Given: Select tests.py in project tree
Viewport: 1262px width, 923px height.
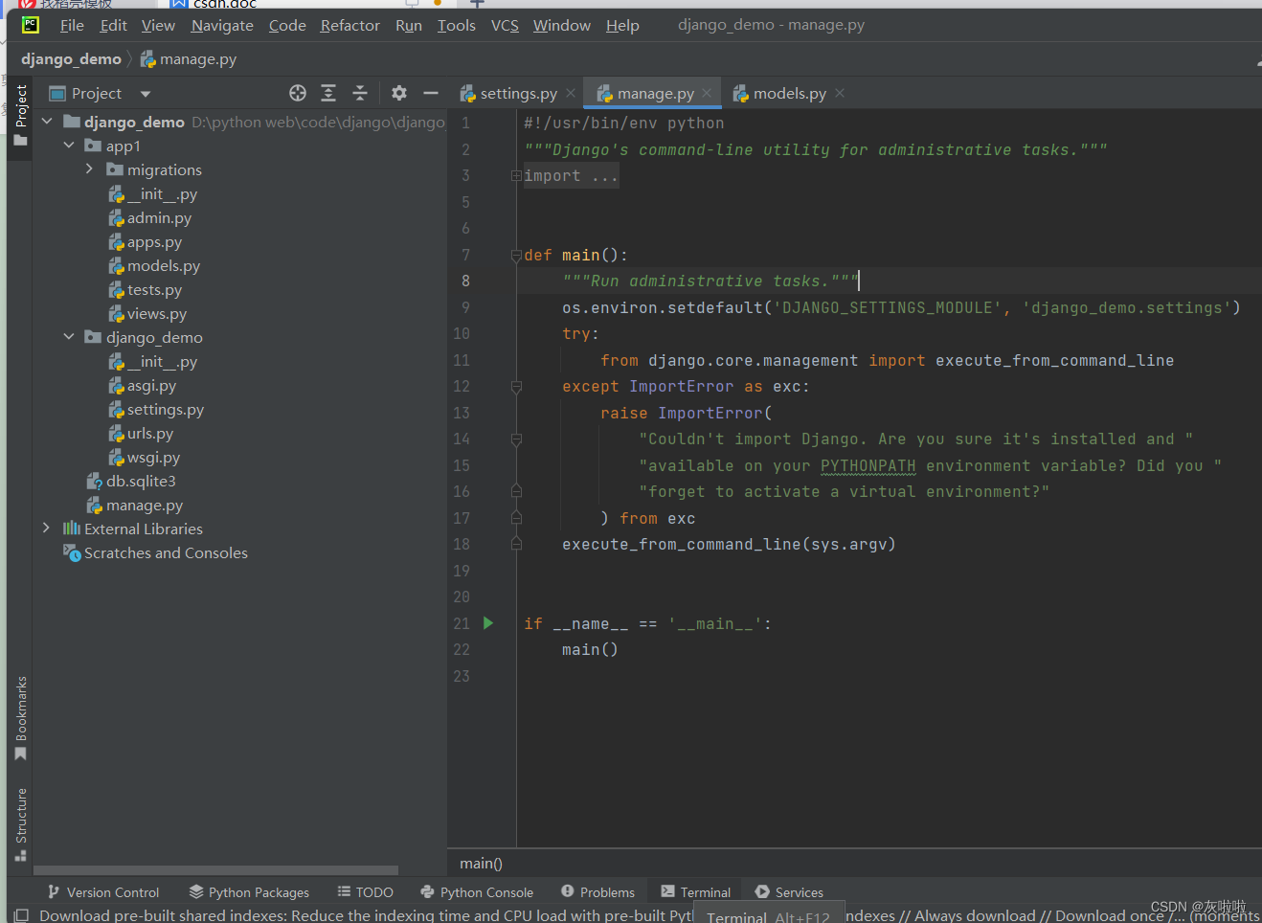Looking at the screenshot, I should click(146, 290).
